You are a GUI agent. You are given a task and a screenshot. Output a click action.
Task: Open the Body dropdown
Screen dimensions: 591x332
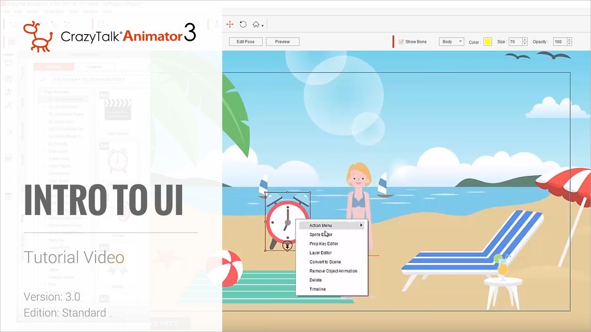point(451,41)
